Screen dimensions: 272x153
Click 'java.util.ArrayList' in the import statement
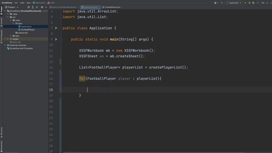point(96,11)
